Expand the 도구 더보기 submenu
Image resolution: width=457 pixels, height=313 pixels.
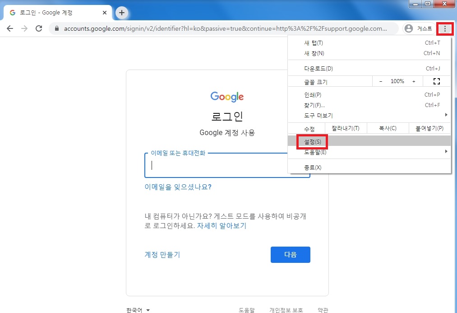[369, 116]
